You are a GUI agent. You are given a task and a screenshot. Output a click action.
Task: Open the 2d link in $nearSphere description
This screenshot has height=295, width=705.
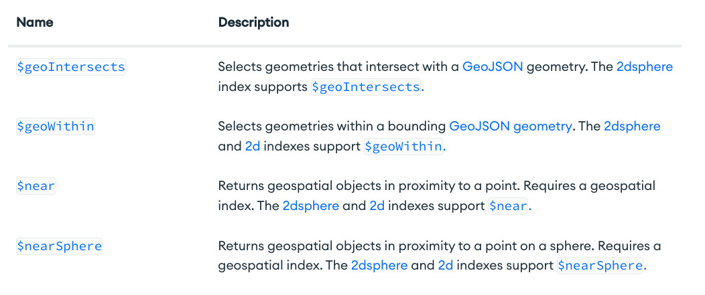pos(446,265)
